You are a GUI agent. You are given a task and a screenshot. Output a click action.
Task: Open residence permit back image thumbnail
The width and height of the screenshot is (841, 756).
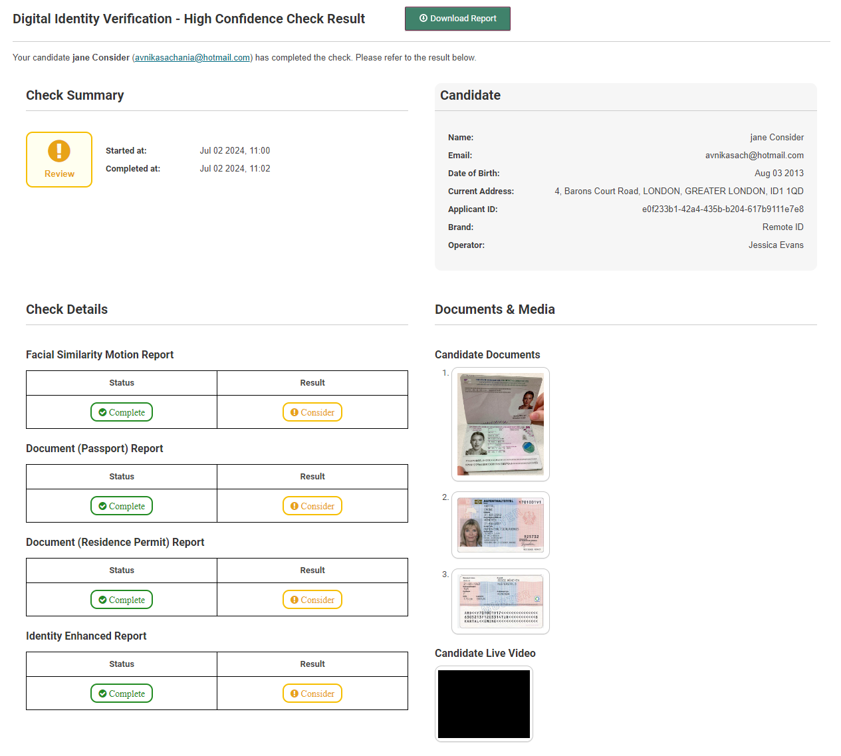click(501, 601)
